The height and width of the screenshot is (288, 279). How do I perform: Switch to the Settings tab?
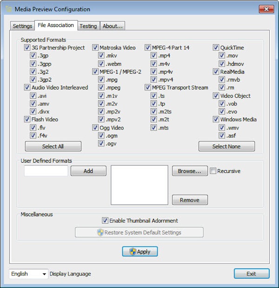click(22, 26)
